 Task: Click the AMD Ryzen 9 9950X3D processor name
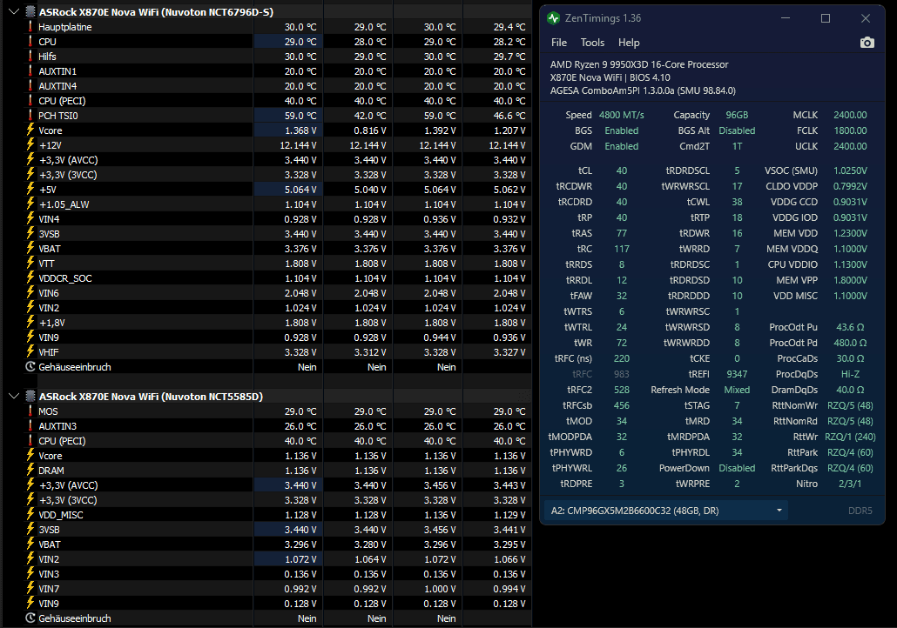(x=639, y=64)
